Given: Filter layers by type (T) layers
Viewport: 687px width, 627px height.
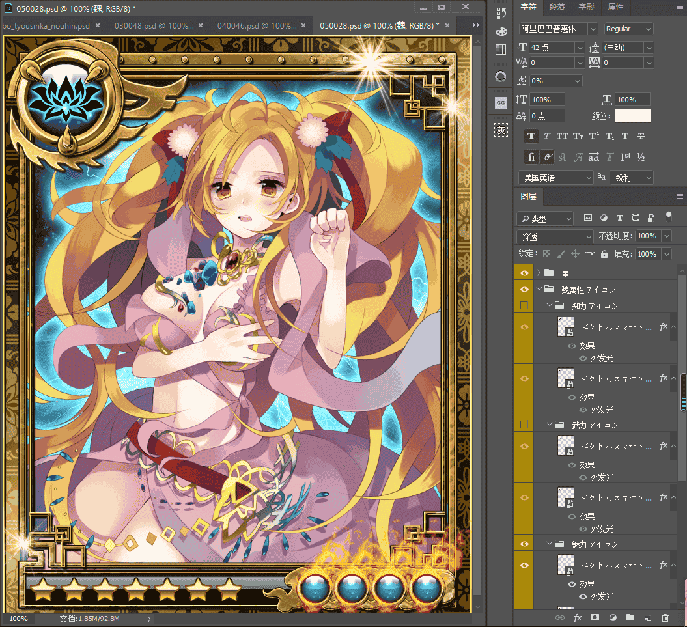Looking at the screenshot, I should [x=619, y=217].
